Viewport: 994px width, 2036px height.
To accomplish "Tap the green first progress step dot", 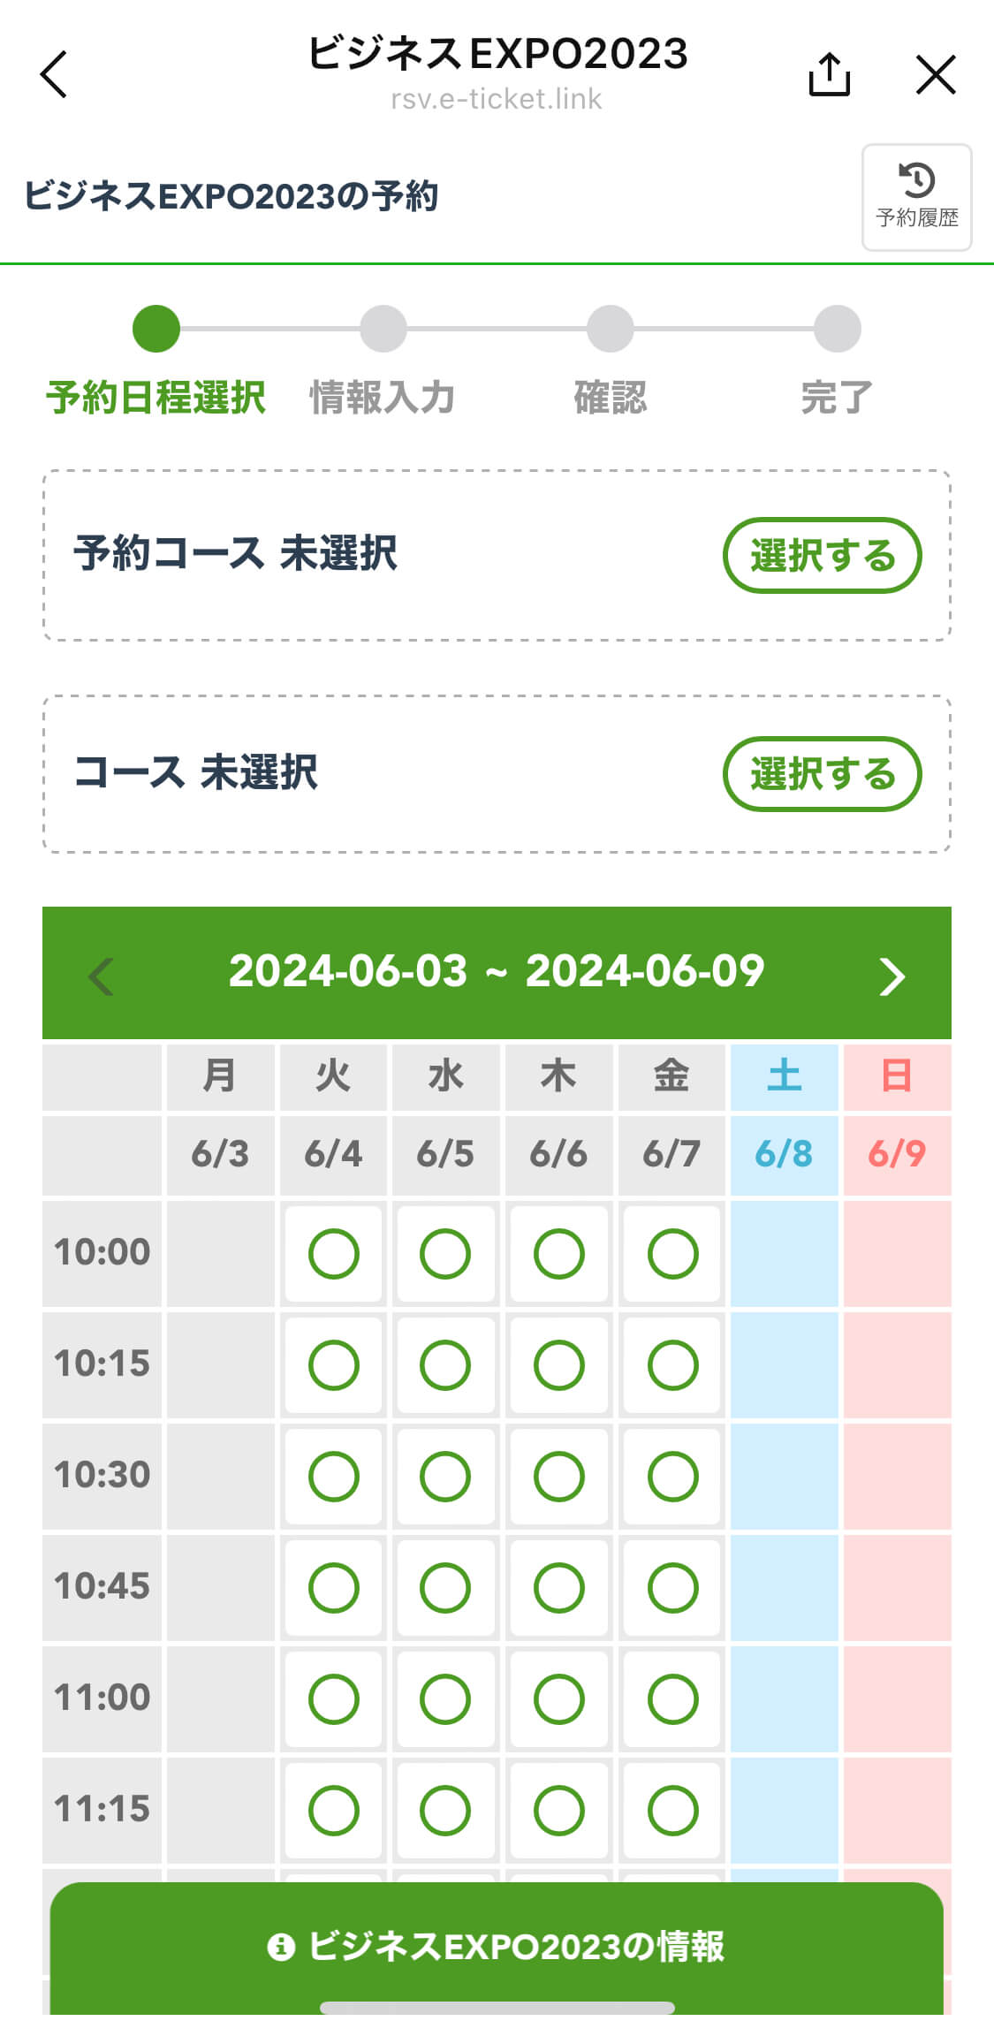I will coord(156,329).
